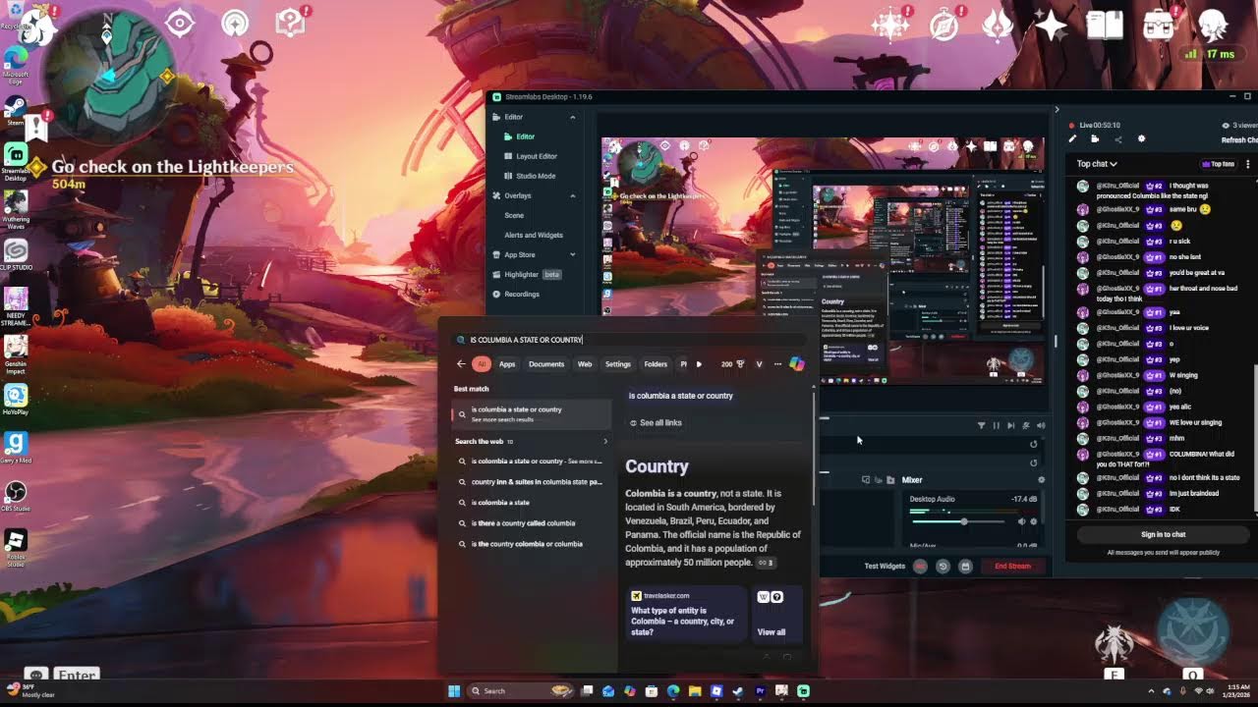The height and width of the screenshot is (707, 1258).
Task: Click the search text input field
Action: [x=629, y=340]
